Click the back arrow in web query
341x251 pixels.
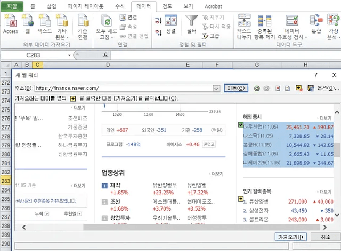coord(257,88)
